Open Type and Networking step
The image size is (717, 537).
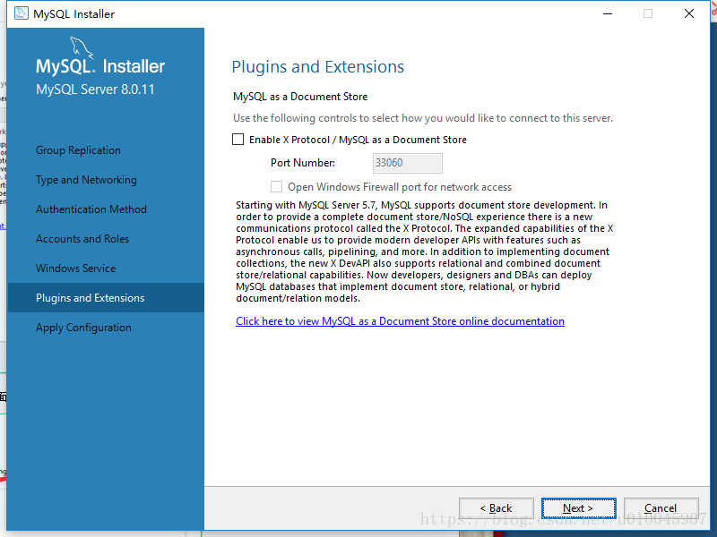coord(86,180)
